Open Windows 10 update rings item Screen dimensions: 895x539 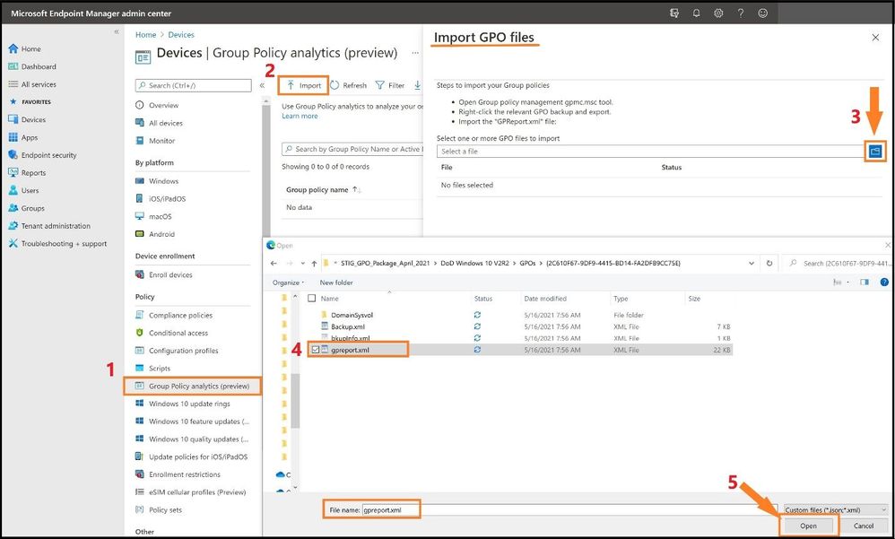[183, 404]
